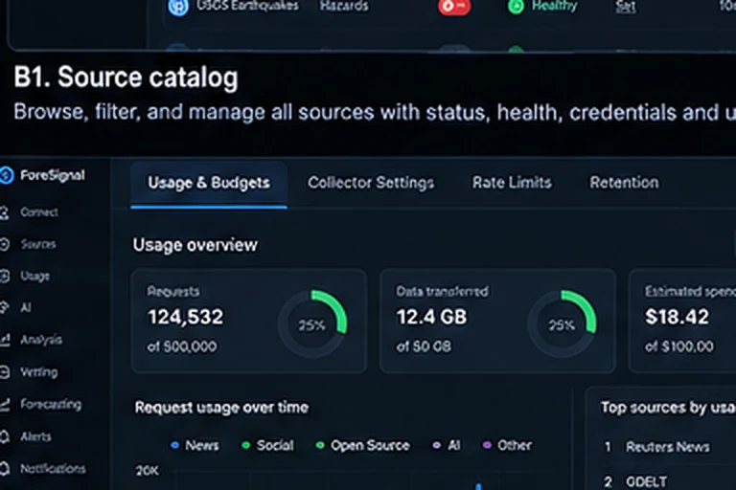Click the Data transferred value 12.4 GB

[431, 317]
